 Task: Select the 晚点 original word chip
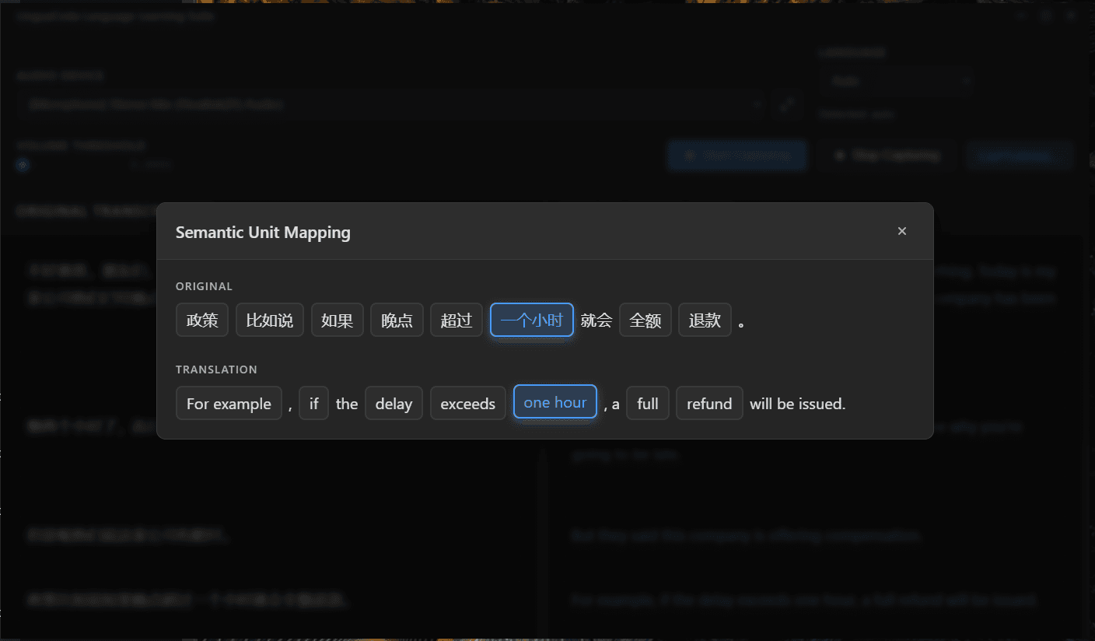[x=397, y=320]
